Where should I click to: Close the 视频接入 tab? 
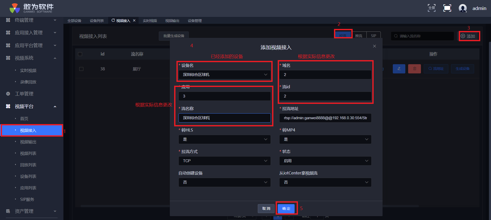pos(134,20)
